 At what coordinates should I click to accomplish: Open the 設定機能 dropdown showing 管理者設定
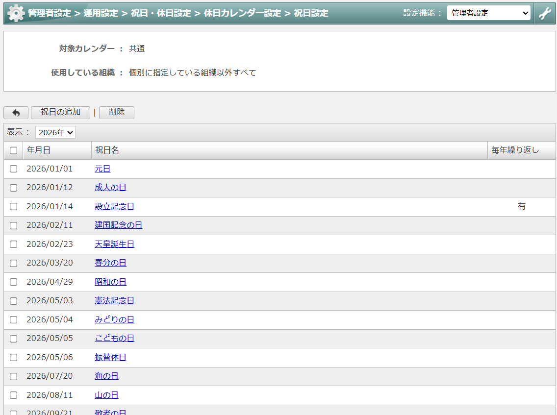coord(488,12)
